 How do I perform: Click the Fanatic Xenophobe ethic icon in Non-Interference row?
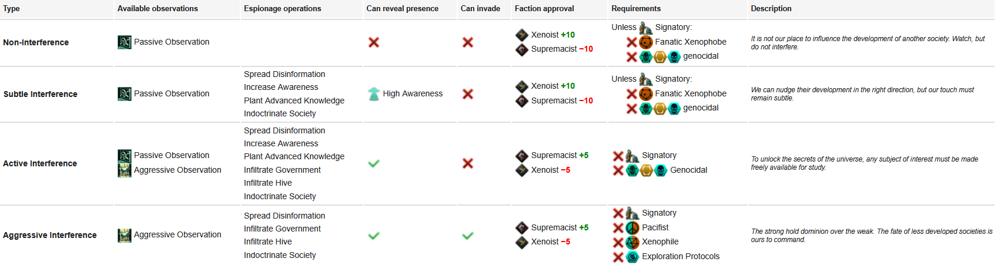646,42
